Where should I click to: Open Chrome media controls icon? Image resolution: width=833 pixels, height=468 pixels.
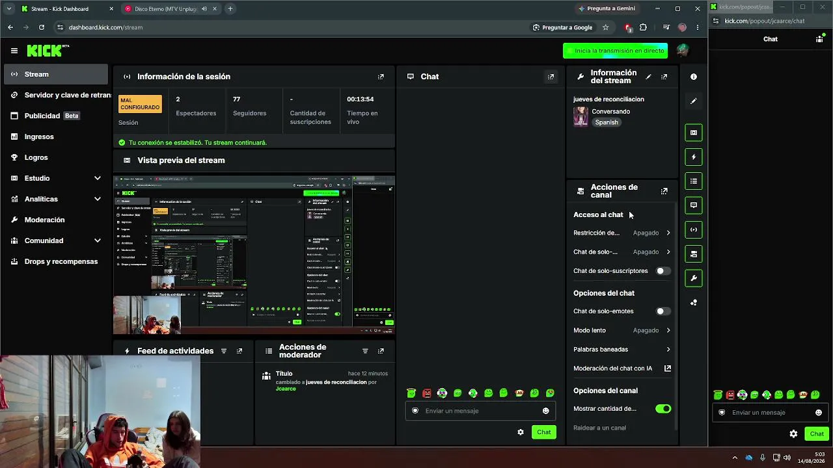point(666,27)
